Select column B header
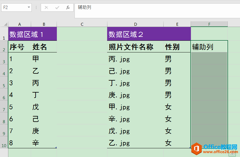 pos(44,24)
